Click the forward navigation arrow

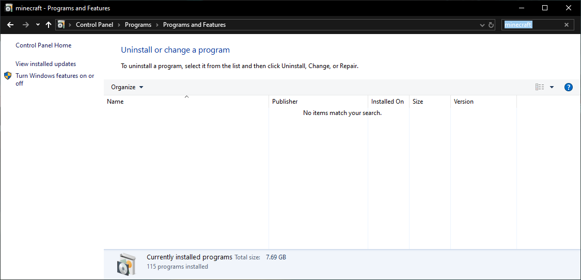pyautogui.click(x=26, y=25)
